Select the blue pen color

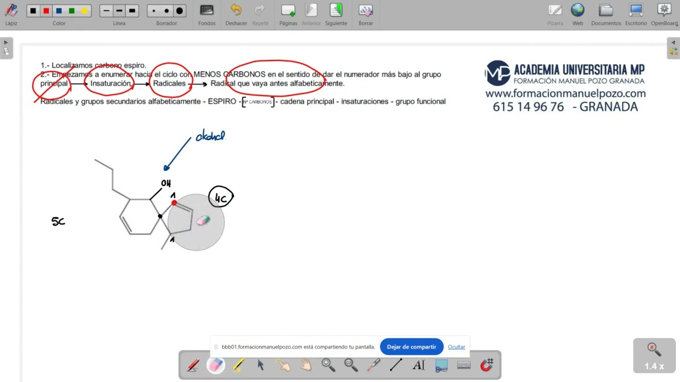pyautogui.click(x=59, y=11)
